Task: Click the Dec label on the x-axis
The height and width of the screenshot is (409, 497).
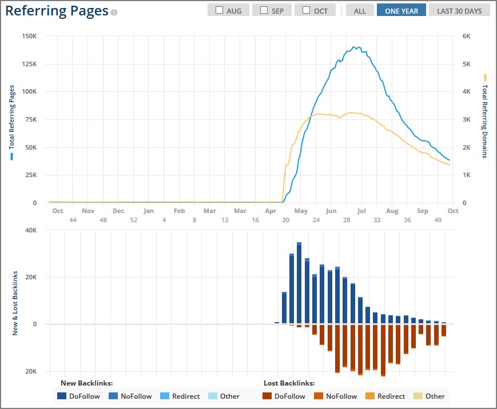Action: [x=118, y=211]
